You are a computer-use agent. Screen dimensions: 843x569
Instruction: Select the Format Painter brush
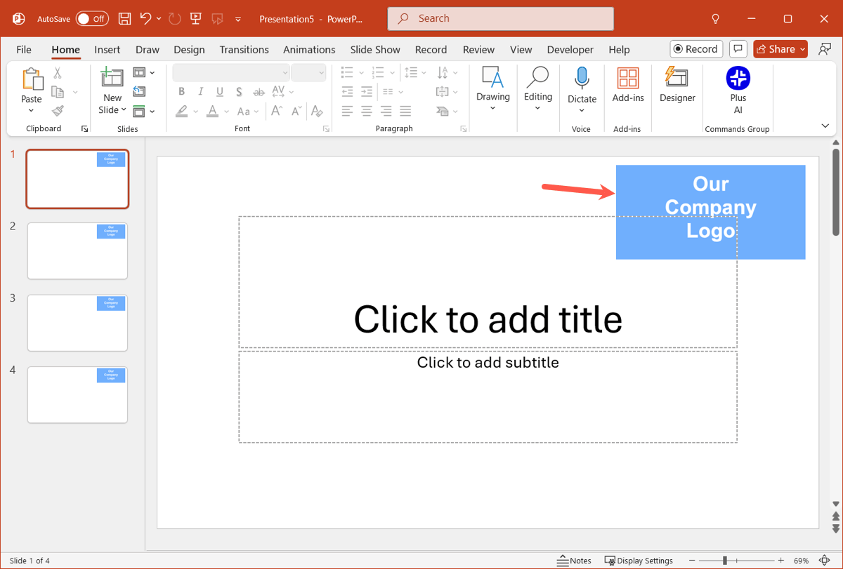click(x=58, y=111)
